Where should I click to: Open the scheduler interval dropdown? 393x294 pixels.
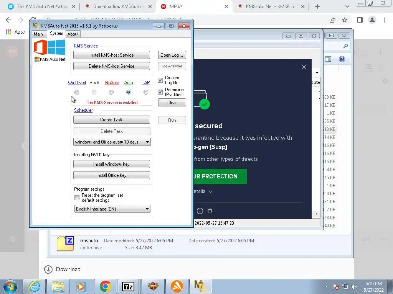coord(112,142)
